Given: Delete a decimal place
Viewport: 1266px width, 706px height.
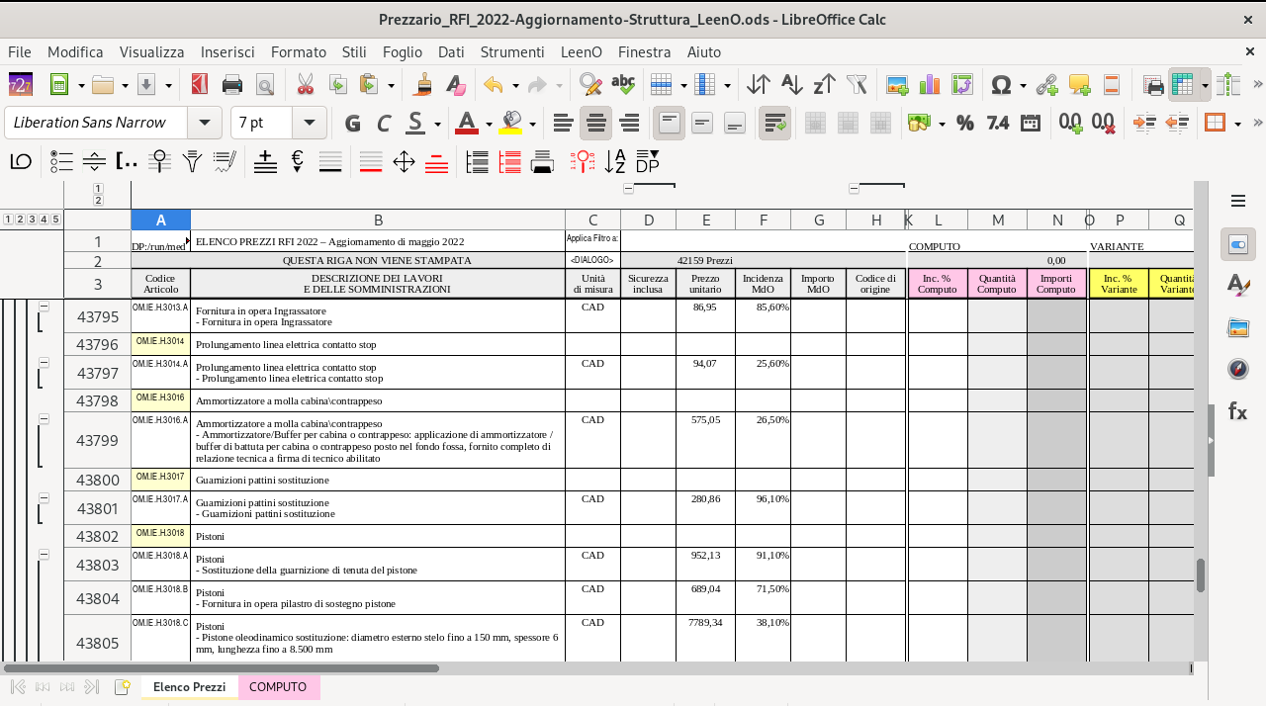Looking at the screenshot, I should click(1103, 123).
